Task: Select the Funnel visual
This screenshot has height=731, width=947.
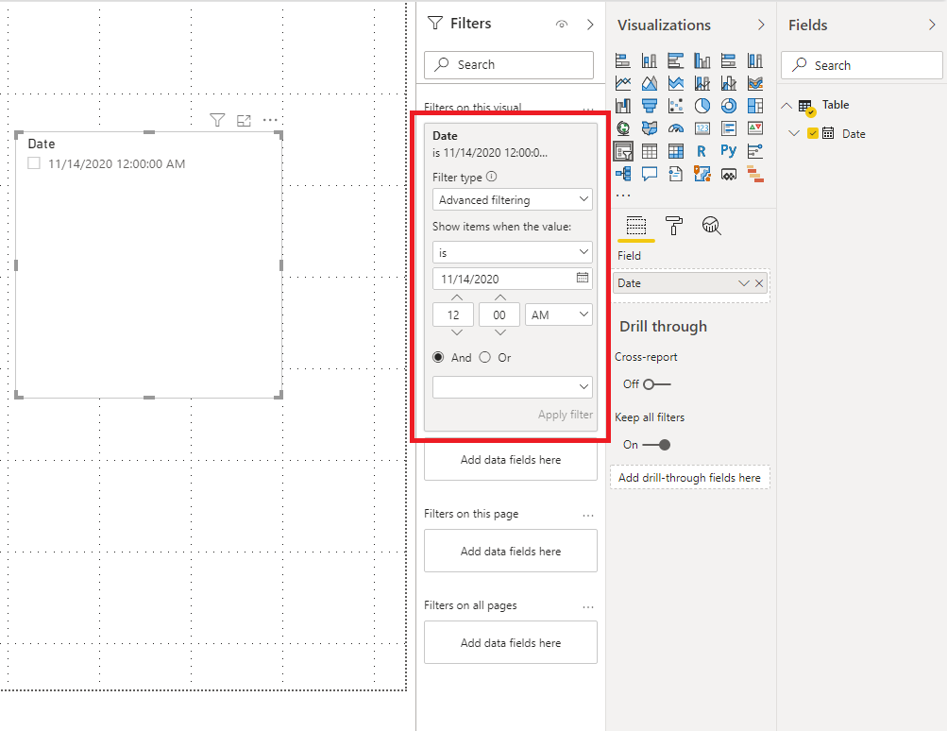Action: coord(650,106)
